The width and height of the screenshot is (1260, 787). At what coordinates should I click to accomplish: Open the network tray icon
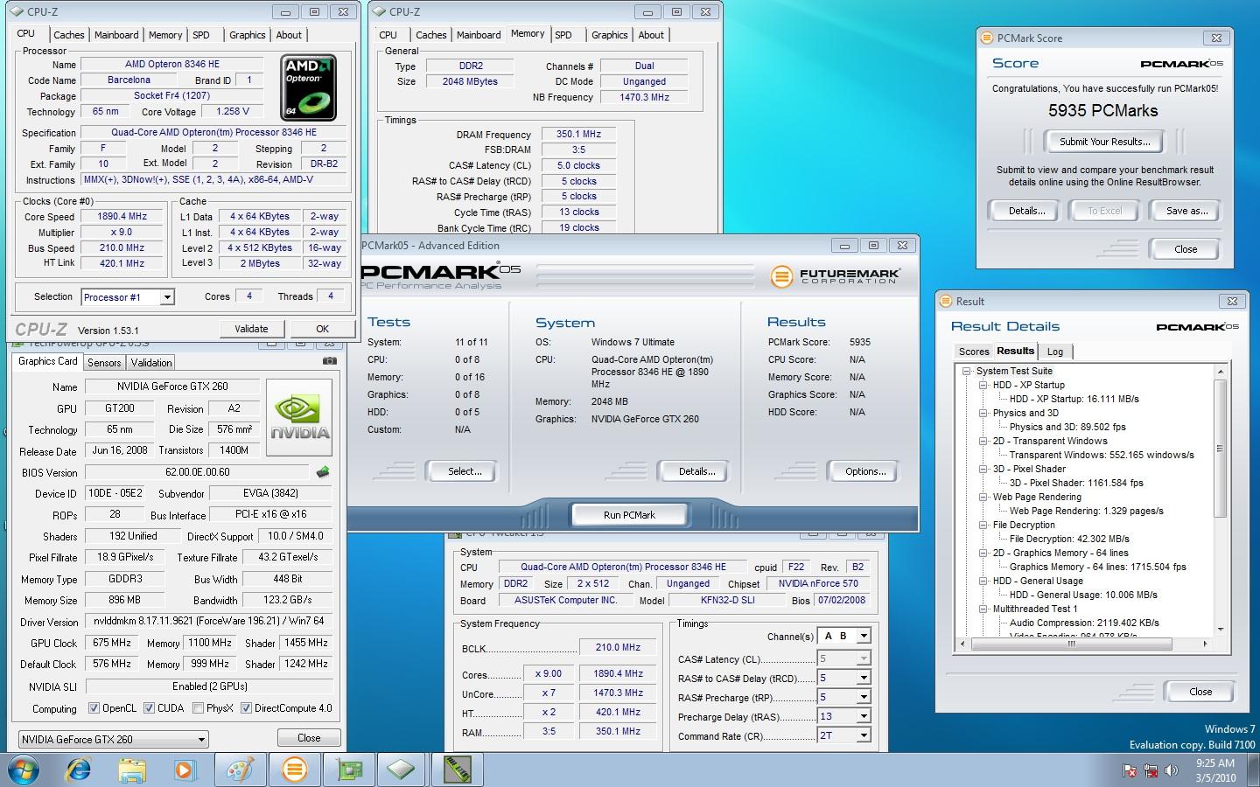(x=1150, y=770)
